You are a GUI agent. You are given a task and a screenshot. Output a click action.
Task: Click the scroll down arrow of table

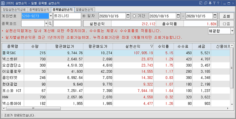tap(232, 104)
